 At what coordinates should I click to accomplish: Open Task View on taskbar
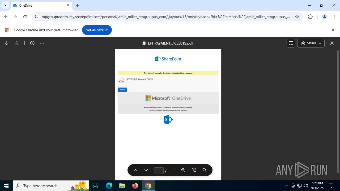pyautogui.click(x=96, y=186)
